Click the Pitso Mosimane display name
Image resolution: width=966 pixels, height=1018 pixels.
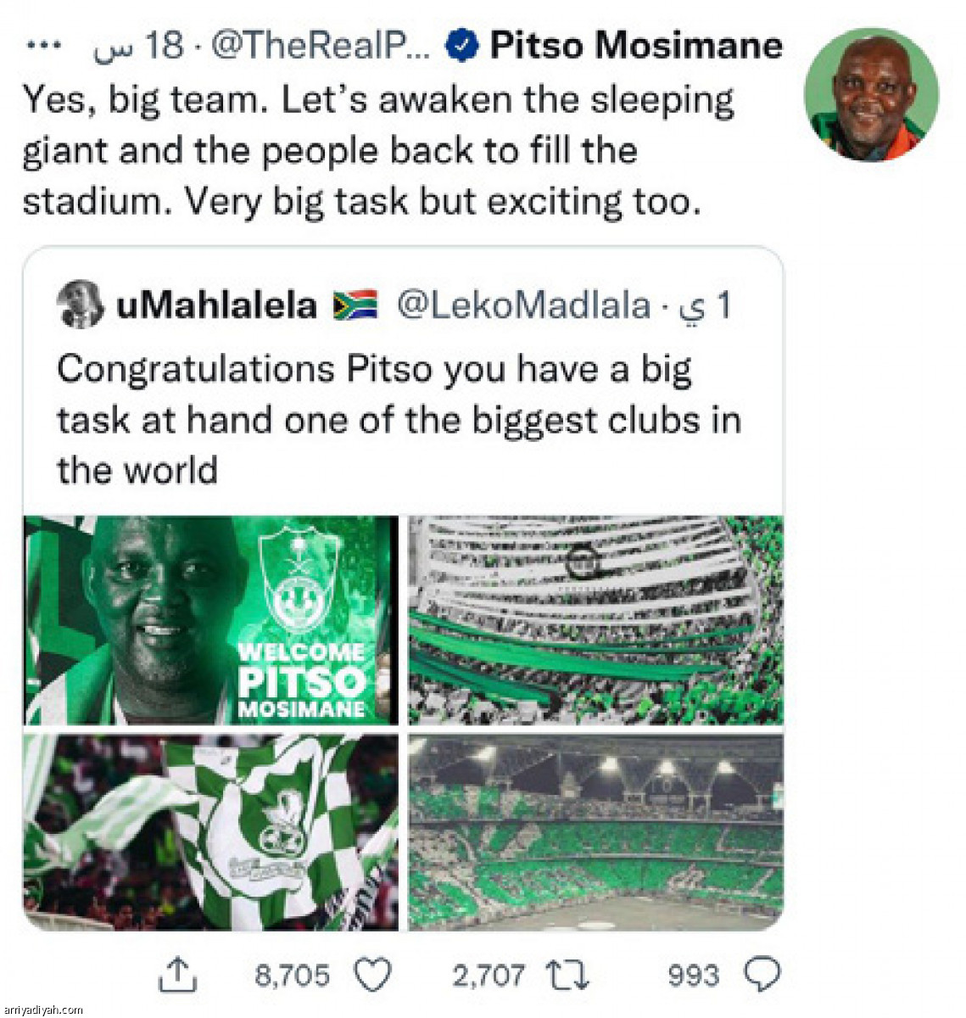click(x=636, y=46)
